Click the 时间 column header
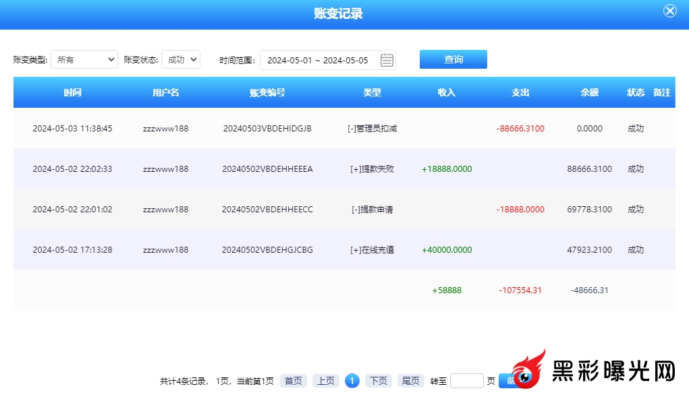 (x=72, y=92)
